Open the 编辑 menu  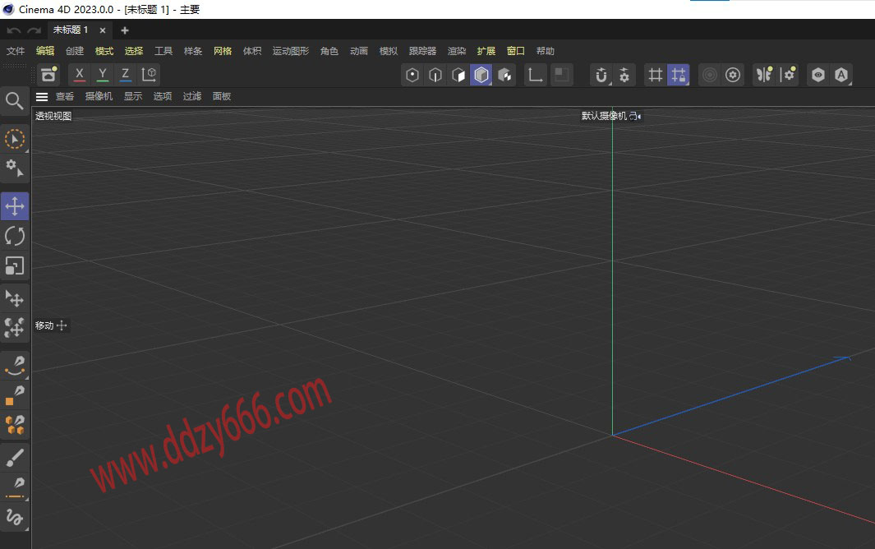[45, 51]
